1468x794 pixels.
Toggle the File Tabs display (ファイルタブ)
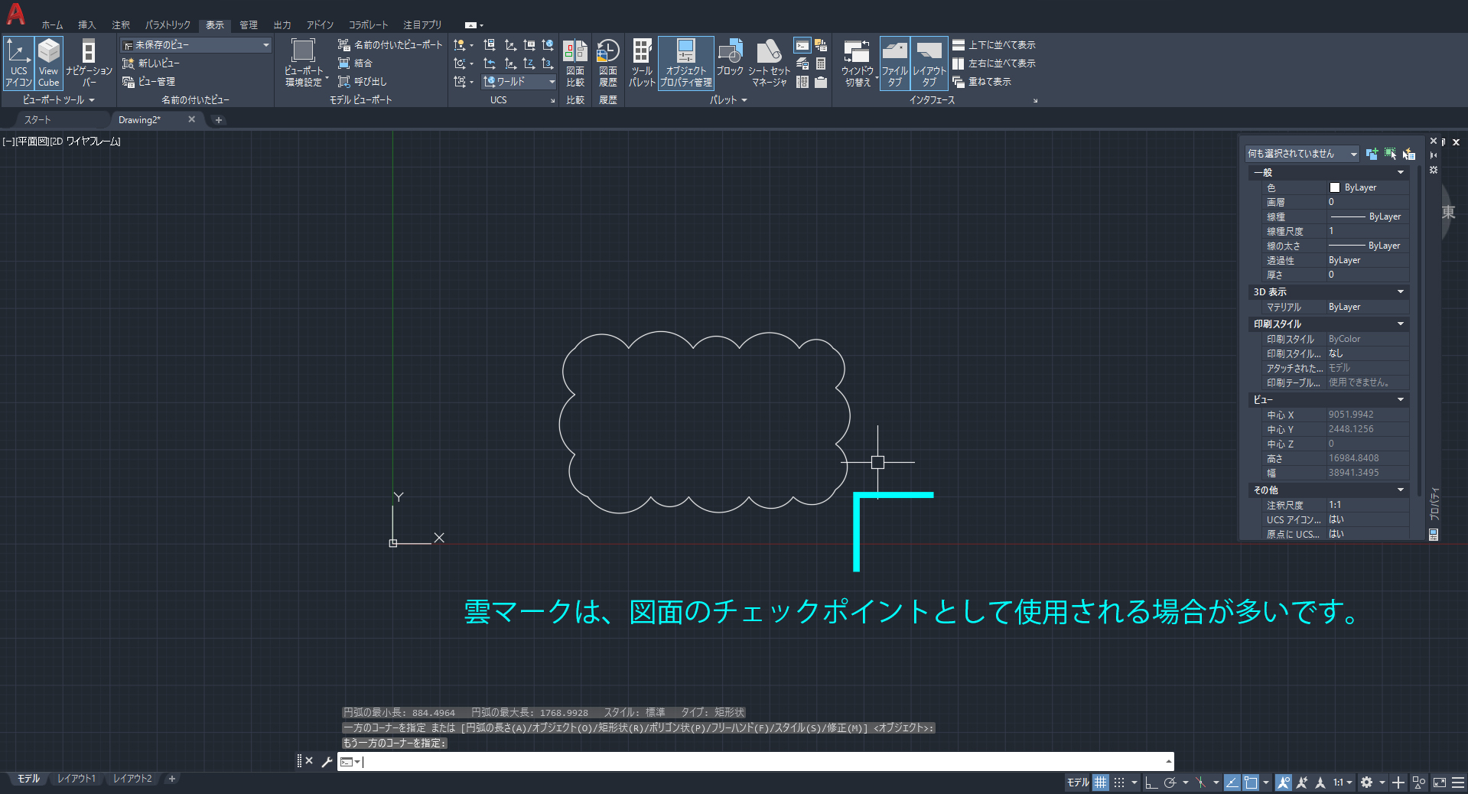pyautogui.click(x=893, y=63)
